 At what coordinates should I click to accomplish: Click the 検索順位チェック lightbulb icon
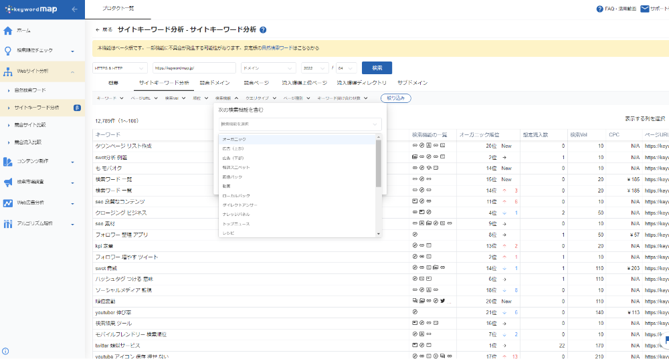tap(7, 51)
